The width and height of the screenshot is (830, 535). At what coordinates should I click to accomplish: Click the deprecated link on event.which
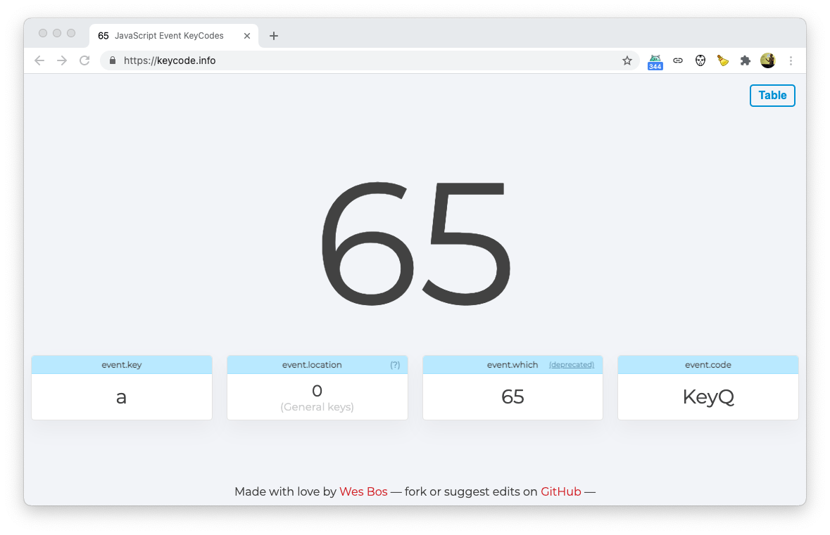[x=571, y=365]
